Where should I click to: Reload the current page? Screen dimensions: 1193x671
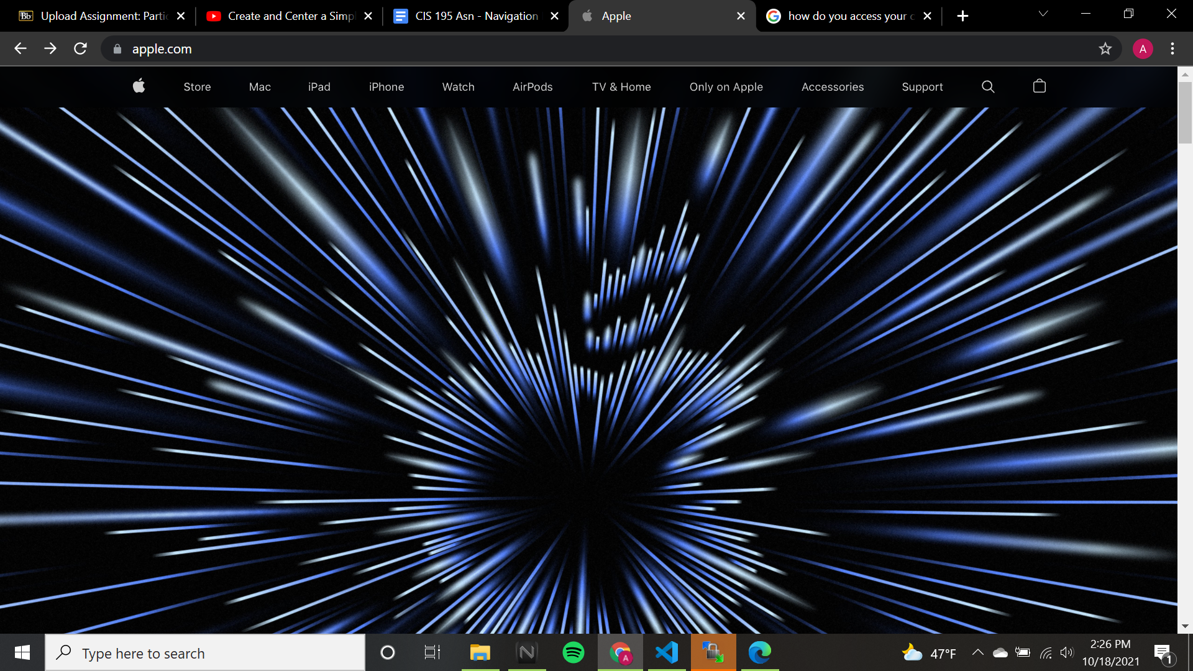coord(80,48)
